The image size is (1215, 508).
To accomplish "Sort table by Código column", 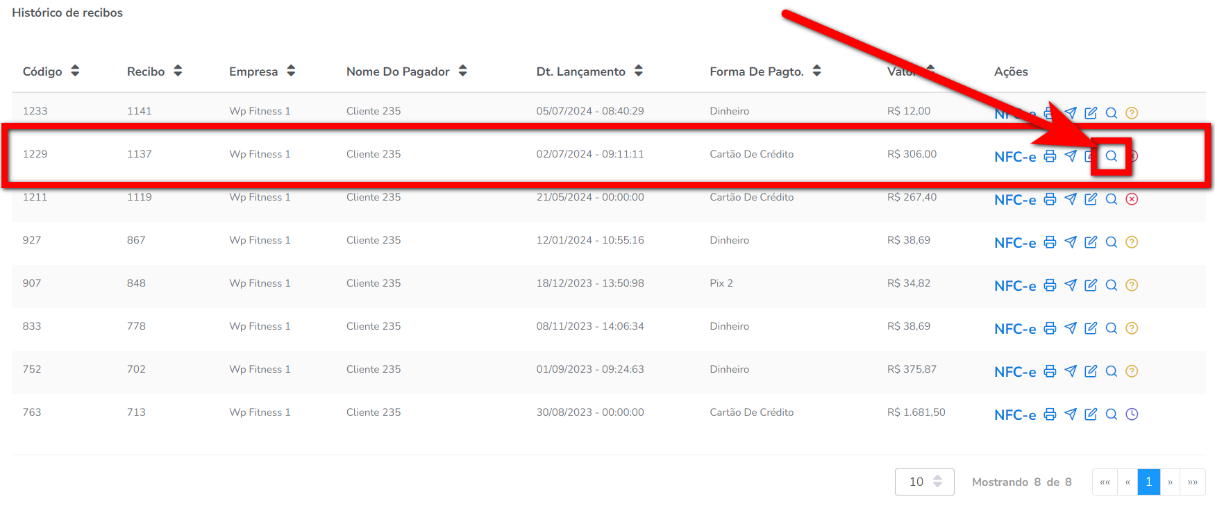I will point(51,71).
